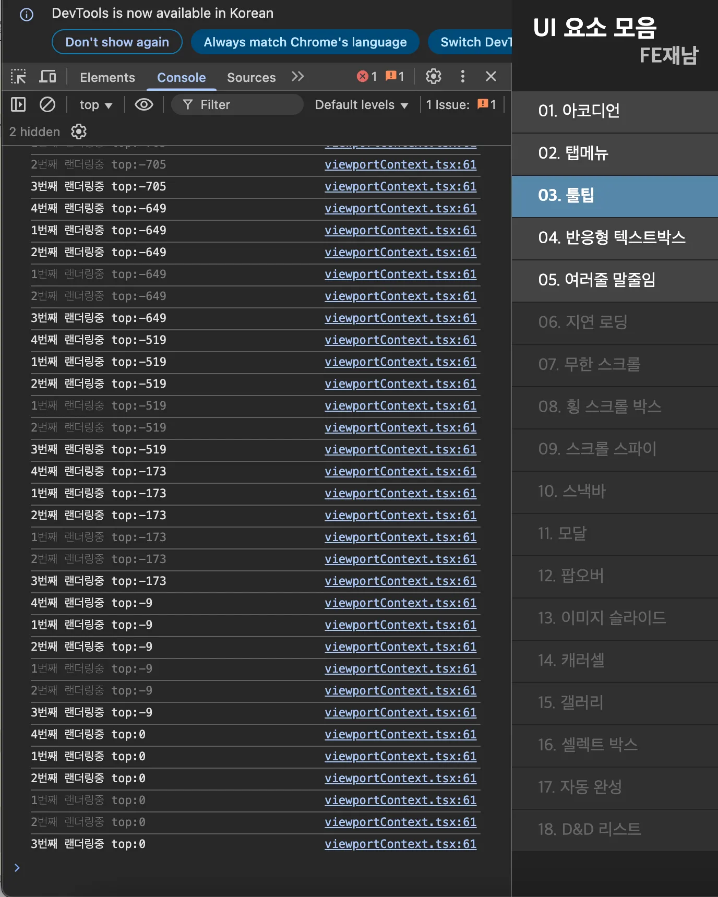Image resolution: width=718 pixels, height=897 pixels.
Task: Switch to the Elements tab
Action: point(107,77)
